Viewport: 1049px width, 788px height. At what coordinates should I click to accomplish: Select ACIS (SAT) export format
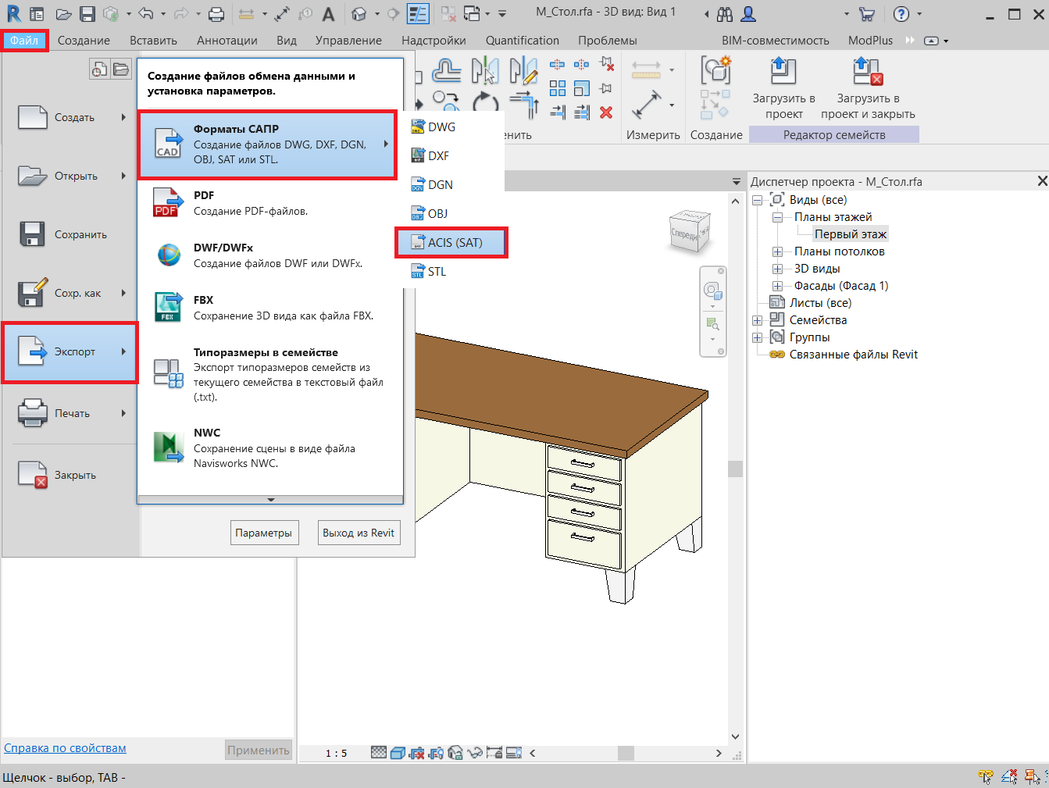click(x=453, y=243)
